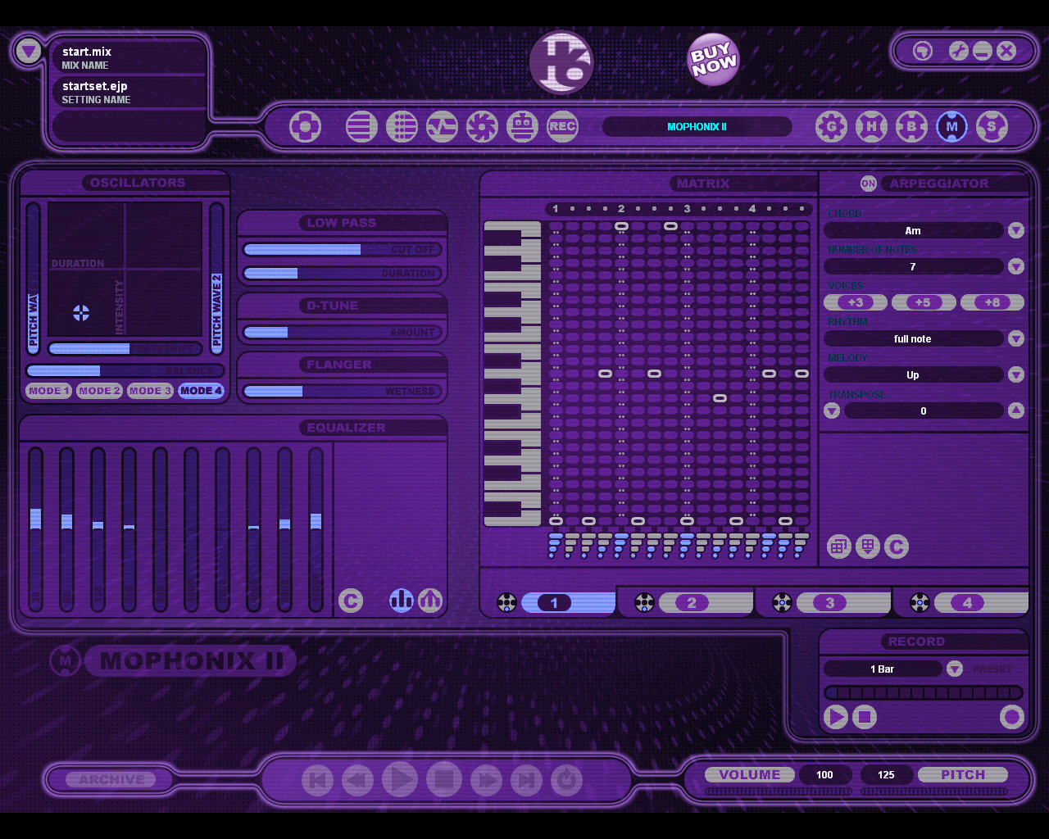Select the highlighted M Mophonix instrument icon

pos(951,127)
